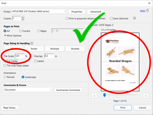Click the preview page slider handle
This screenshot has height=115, width=153.
point(104,95)
